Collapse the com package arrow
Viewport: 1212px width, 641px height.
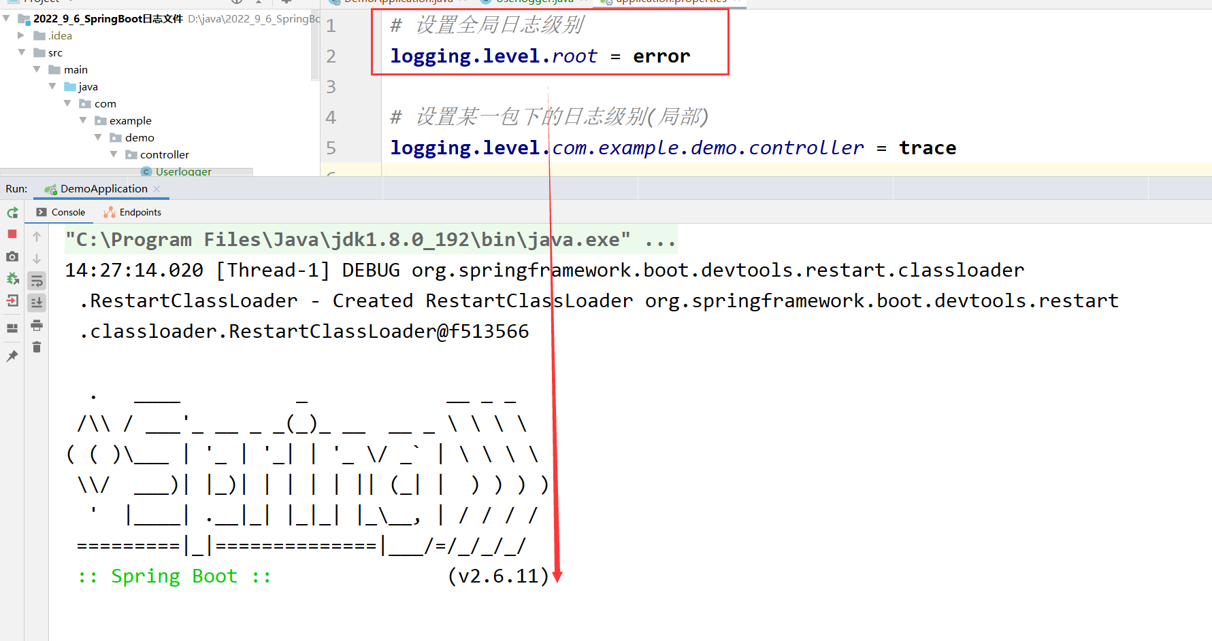[67, 103]
